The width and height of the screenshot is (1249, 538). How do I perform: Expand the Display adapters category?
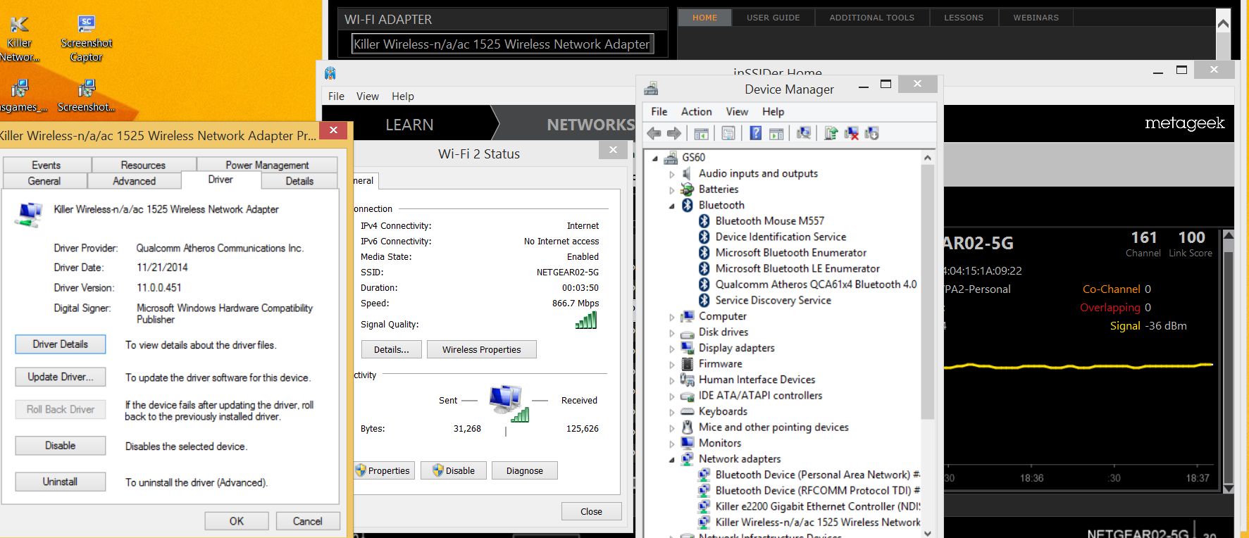[672, 349]
